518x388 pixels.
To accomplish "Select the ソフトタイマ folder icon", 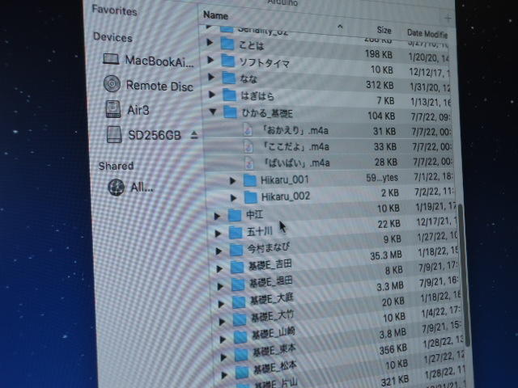I will pos(228,61).
